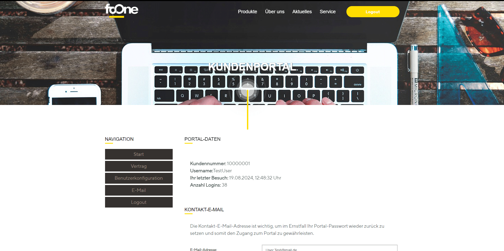
Task: Click the Username value TestUser
Action: pos(223,171)
